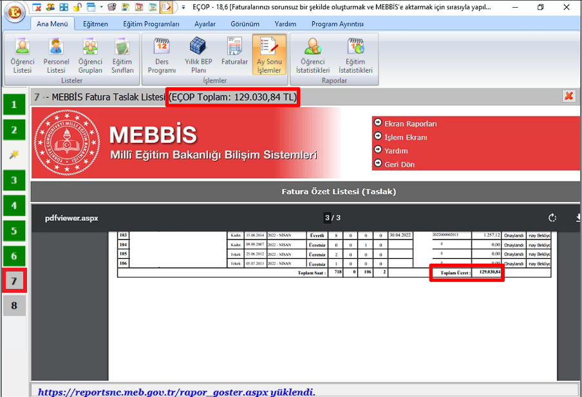Switch to the Eğitmen ribbon tab

pyautogui.click(x=95, y=24)
